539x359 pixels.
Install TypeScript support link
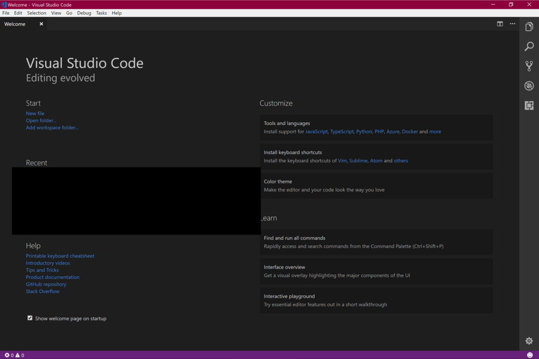342,131
